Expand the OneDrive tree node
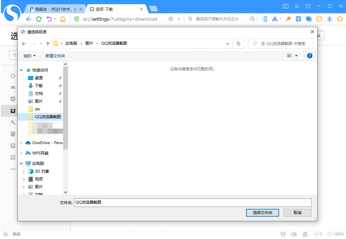Screen dimensions: 346x239 [x=21, y=143]
